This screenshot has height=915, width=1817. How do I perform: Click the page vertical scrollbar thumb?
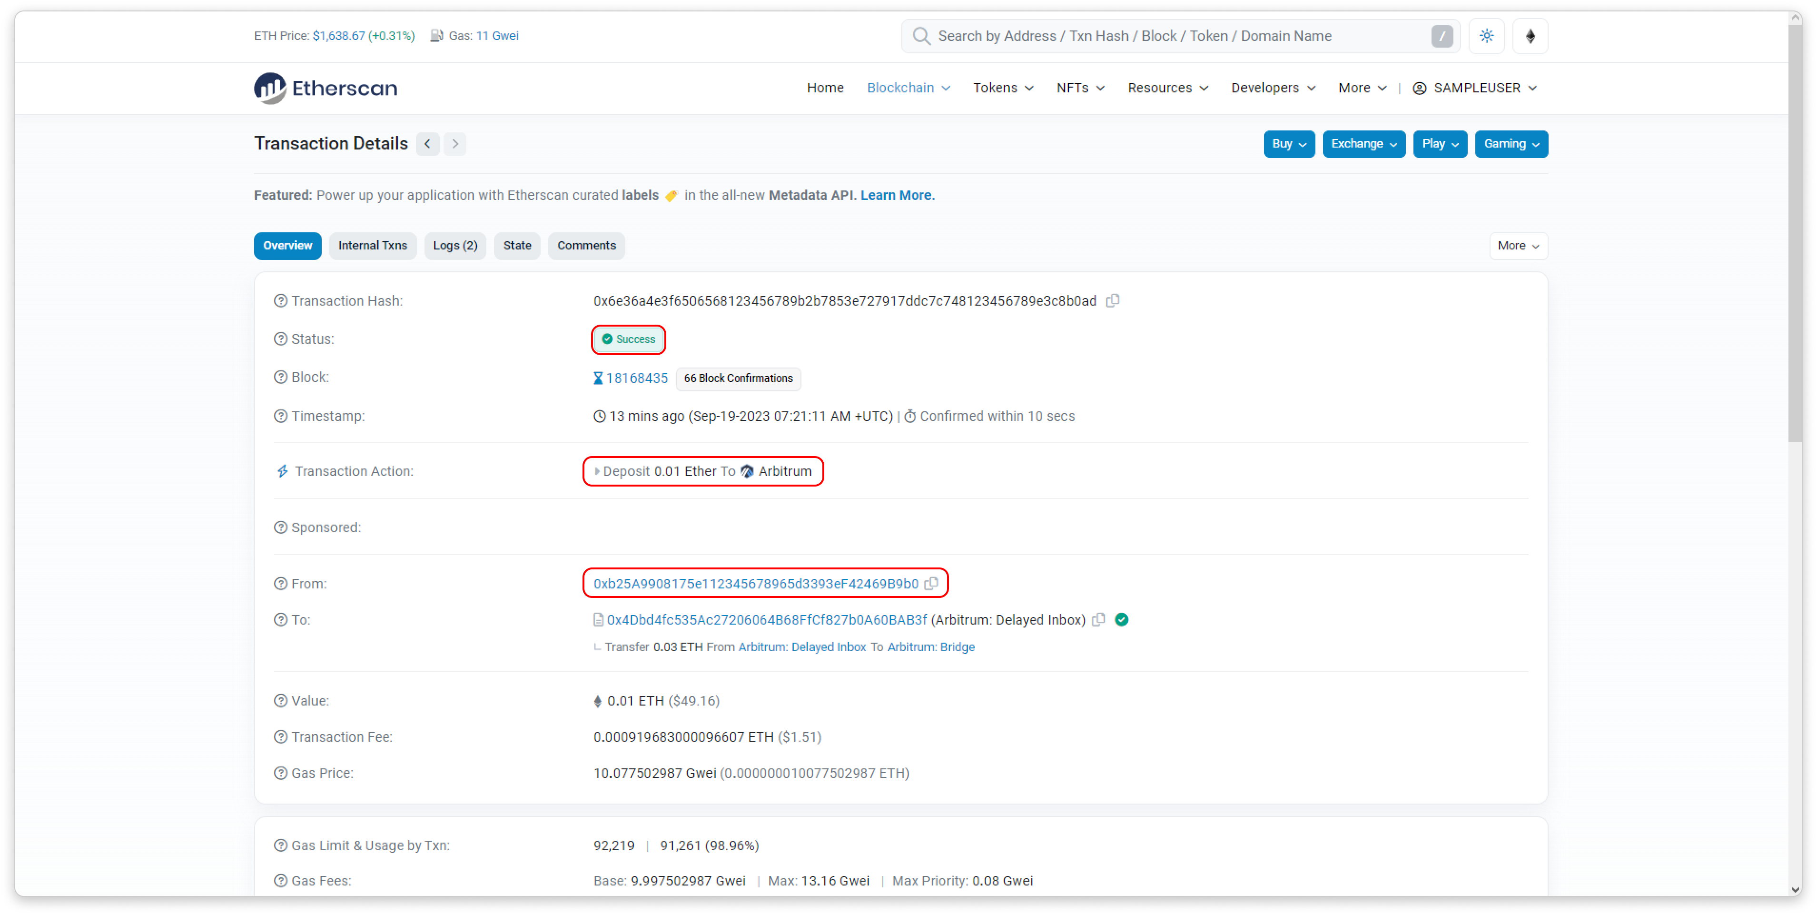coord(1795,233)
